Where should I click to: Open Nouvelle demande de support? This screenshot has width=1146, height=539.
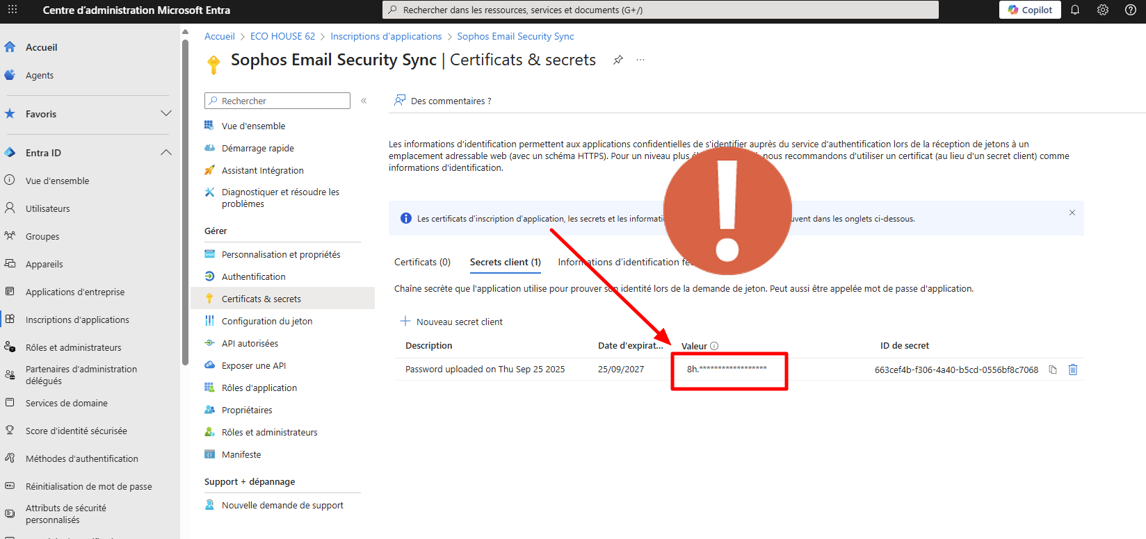tap(282, 505)
